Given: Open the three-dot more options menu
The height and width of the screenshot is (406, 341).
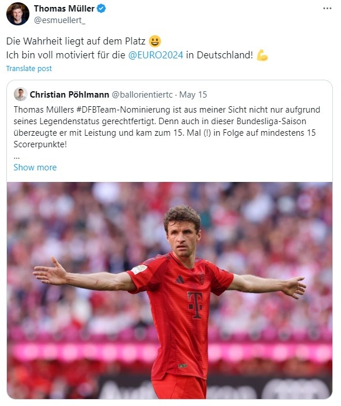Looking at the screenshot, I should [x=327, y=9].
